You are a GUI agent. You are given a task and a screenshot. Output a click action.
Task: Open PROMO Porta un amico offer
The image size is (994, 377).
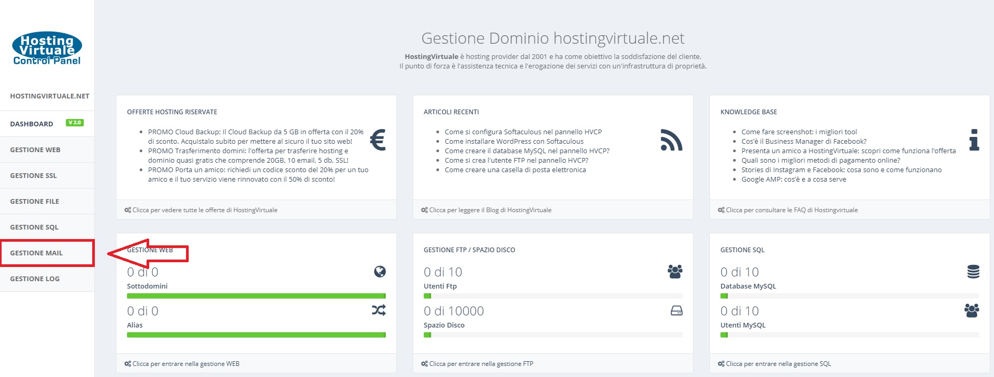pos(258,174)
